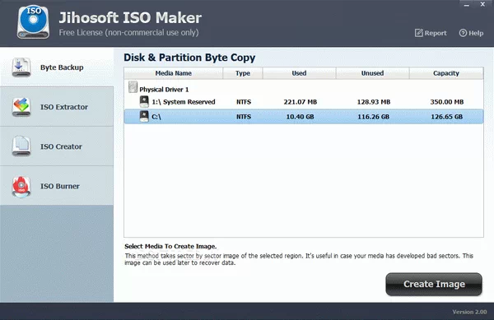Sort by Media Name column header

point(173,73)
